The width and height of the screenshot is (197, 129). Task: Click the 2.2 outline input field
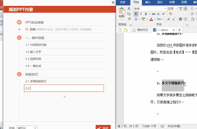[x=64, y=88]
